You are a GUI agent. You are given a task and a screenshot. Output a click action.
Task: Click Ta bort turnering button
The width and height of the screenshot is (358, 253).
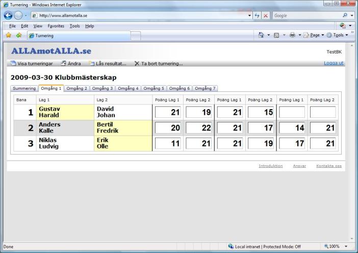pyautogui.click(x=158, y=64)
